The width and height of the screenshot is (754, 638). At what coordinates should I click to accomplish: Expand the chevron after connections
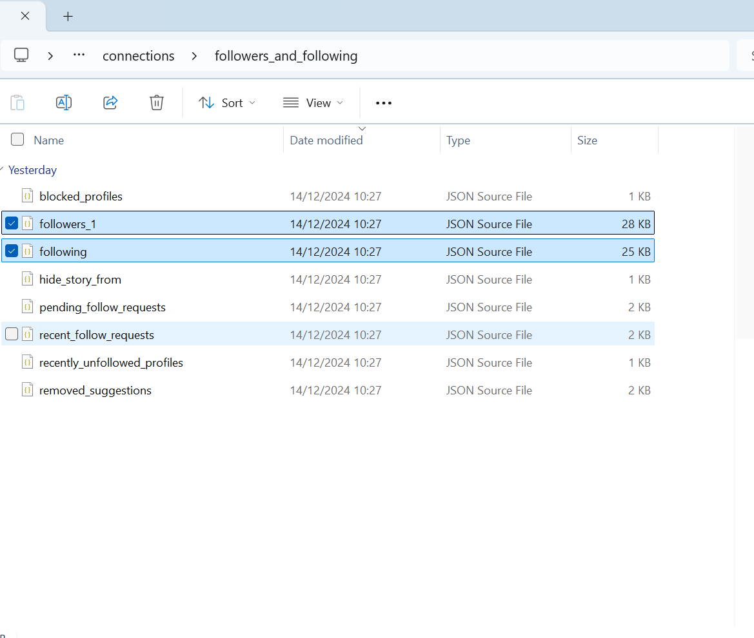[194, 55]
